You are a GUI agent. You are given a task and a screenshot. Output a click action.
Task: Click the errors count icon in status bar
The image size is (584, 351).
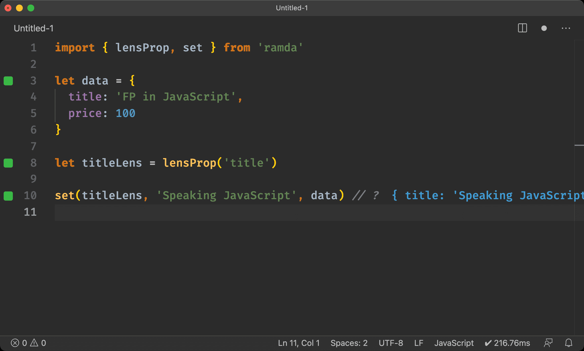15,343
